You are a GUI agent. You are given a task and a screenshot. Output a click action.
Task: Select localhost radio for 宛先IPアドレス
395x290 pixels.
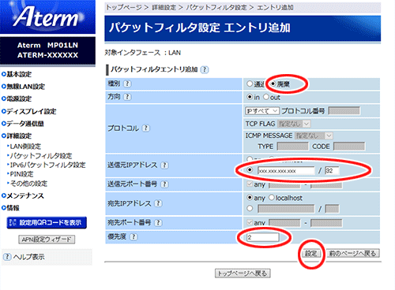(x=272, y=198)
